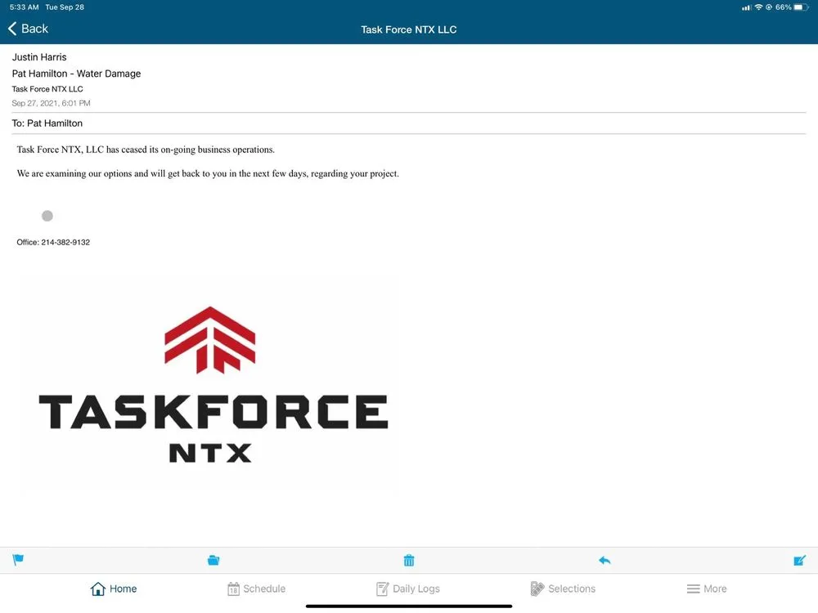
Task: Switch to the Schedule tab
Action: [257, 588]
